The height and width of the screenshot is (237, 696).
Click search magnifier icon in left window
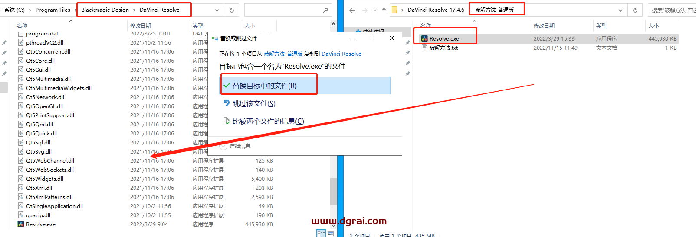[325, 10]
